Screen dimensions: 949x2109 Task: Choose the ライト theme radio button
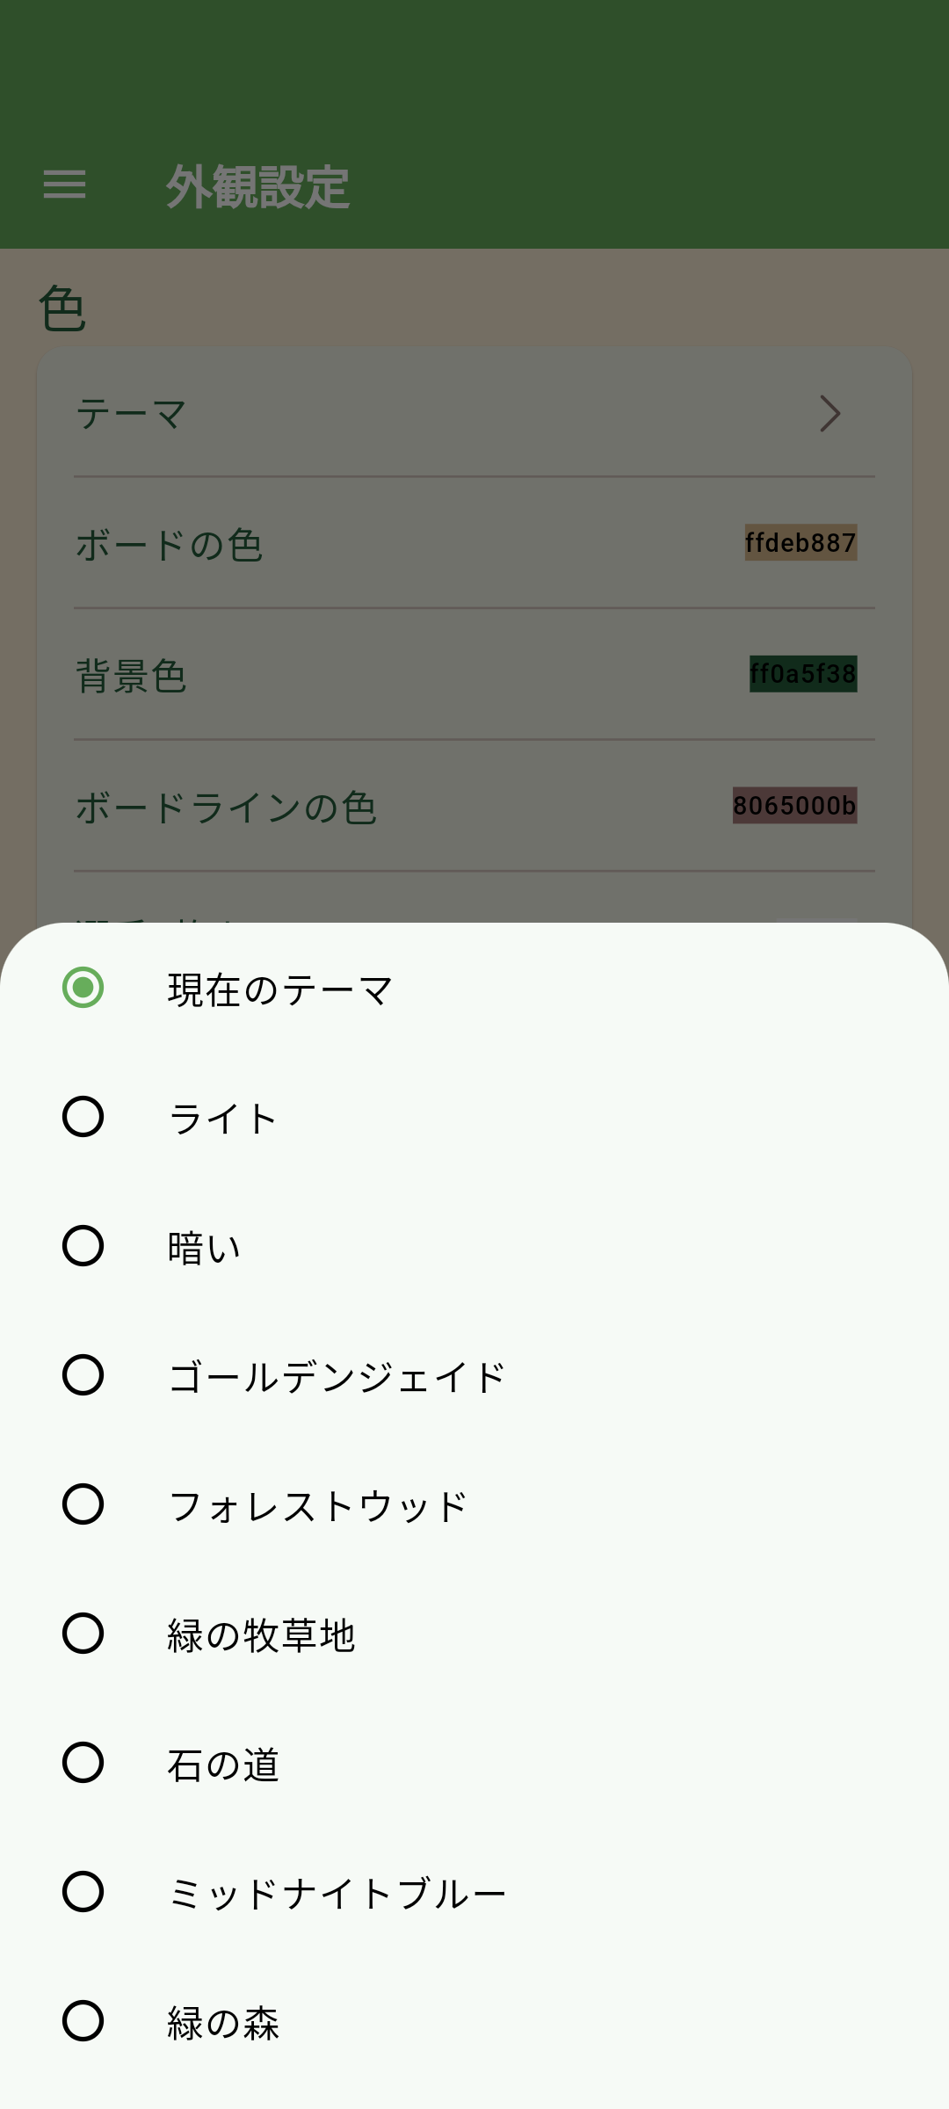[x=83, y=1117]
